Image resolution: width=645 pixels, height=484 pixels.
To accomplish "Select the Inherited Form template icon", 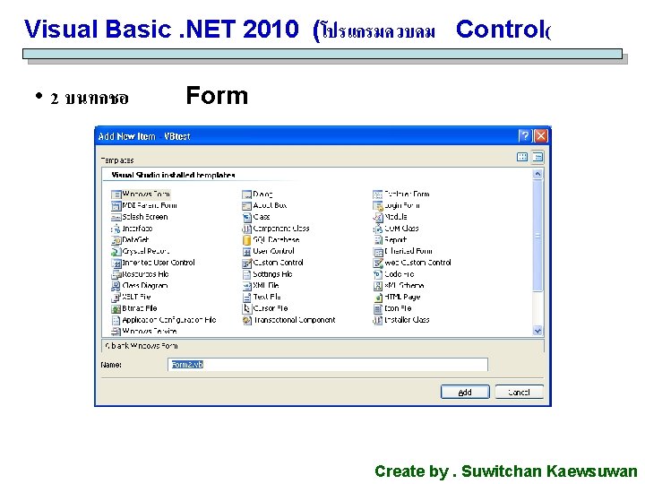I will coord(378,252).
